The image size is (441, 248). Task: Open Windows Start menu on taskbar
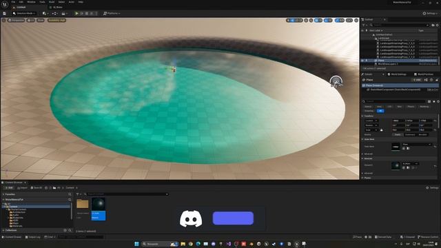pos(136,244)
